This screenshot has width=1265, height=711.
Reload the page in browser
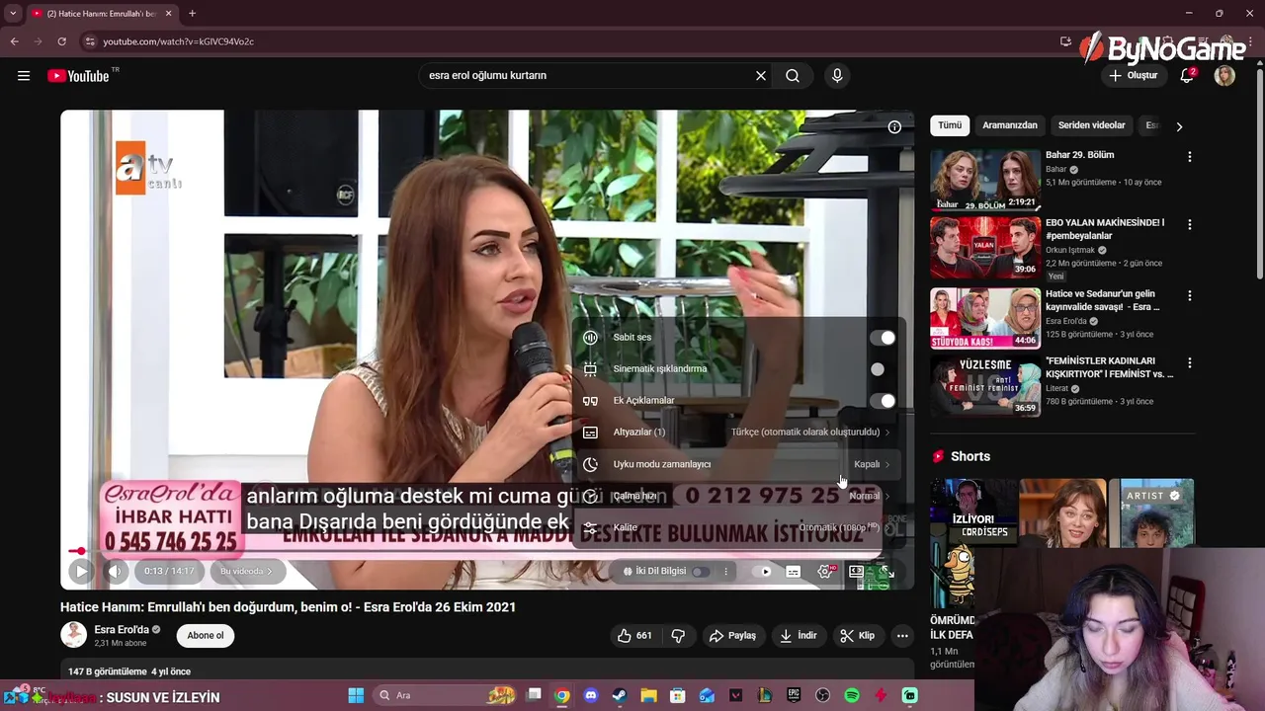coord(61,41)
